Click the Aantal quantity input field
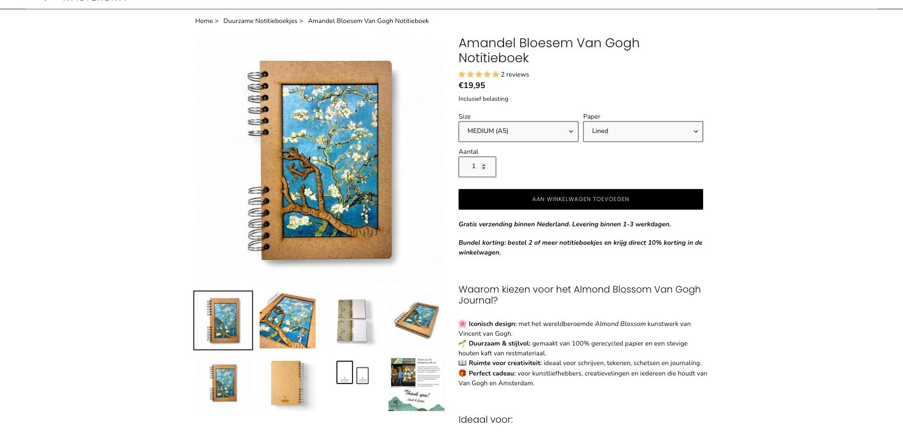This screenshot has height=440, width=903. pos(477,167)
